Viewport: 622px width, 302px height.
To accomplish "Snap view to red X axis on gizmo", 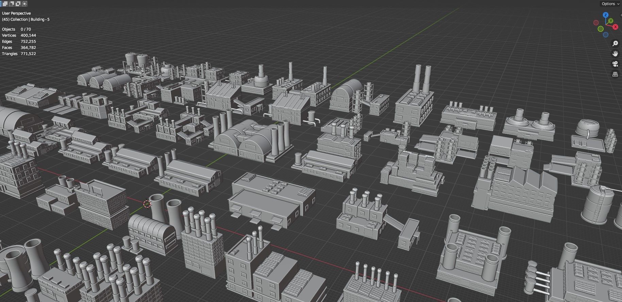I will pos(615,27).
